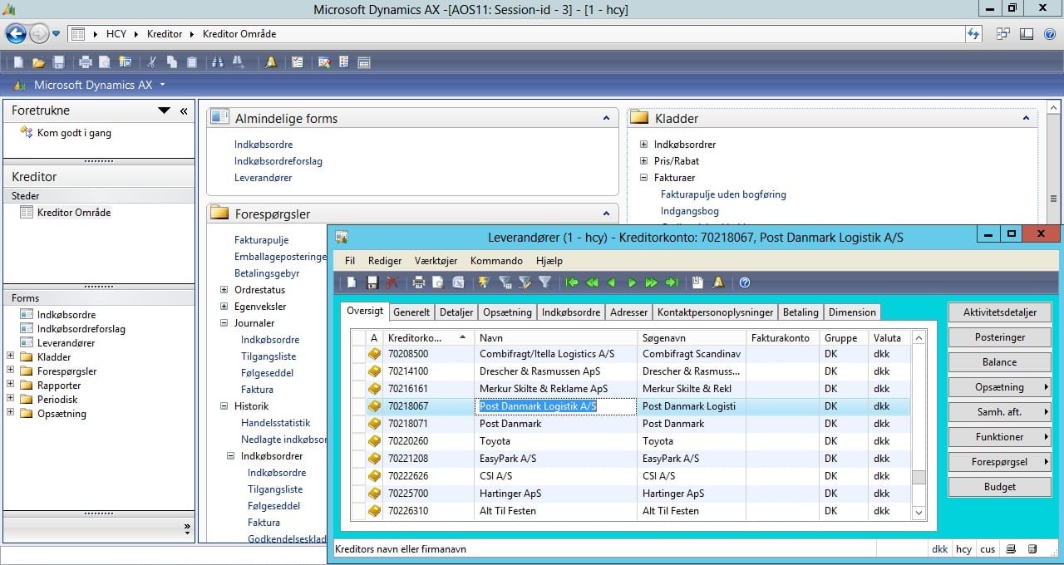1064x565 pixels.
Task: Click the green double-right next page arrow
Action: (x=652, y=282)
